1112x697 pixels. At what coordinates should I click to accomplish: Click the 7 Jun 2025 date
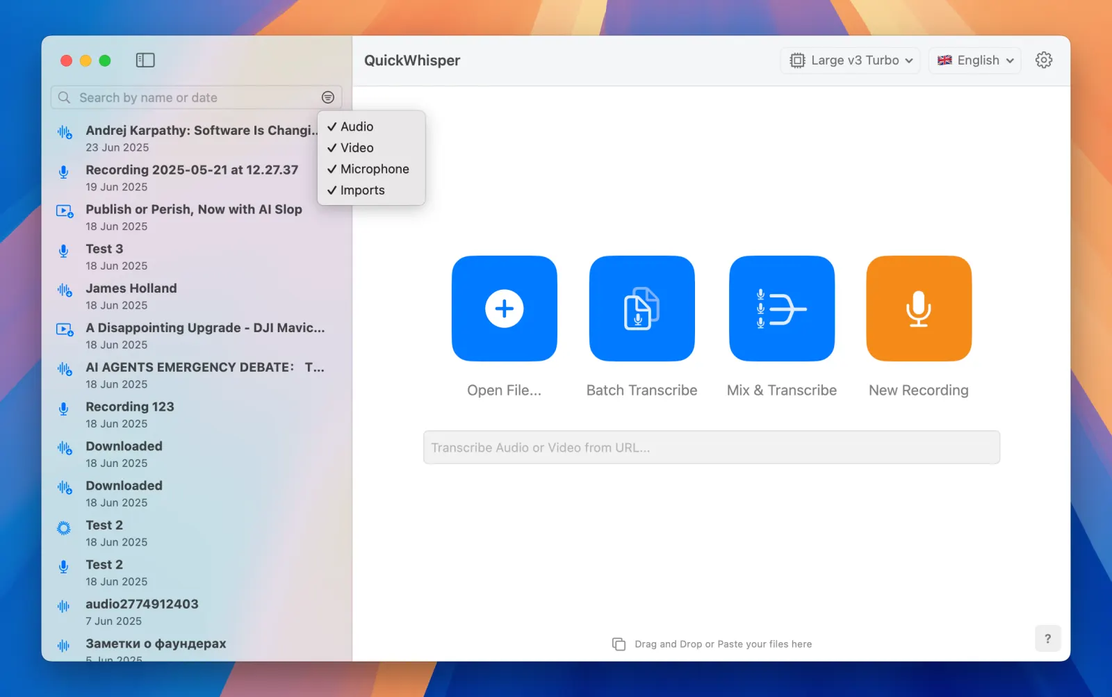pos(113,621)
